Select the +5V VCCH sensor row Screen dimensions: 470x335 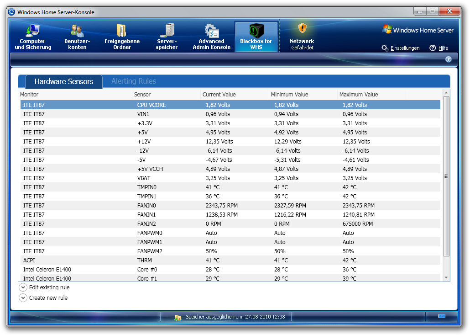230,169
